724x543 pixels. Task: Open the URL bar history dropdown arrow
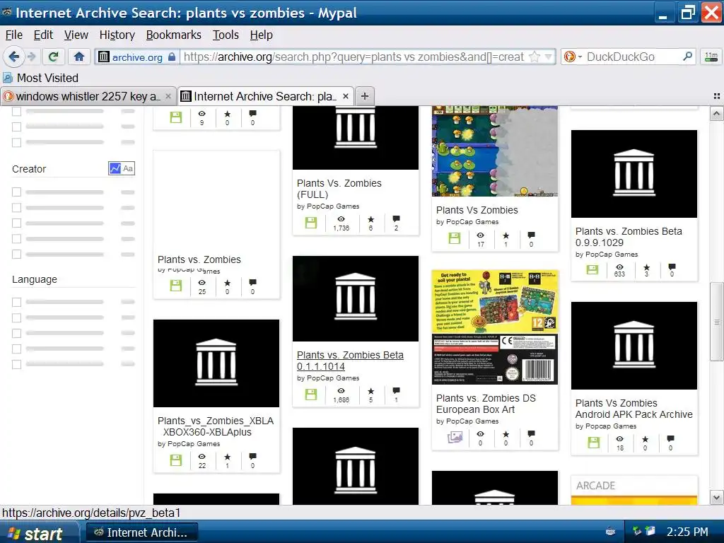click(548, 57)
